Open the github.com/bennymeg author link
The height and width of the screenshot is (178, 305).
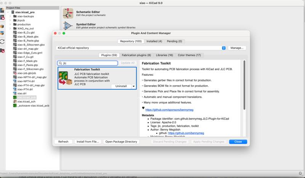coord(186,133)
